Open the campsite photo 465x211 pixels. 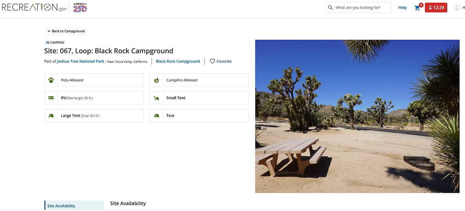357,116
